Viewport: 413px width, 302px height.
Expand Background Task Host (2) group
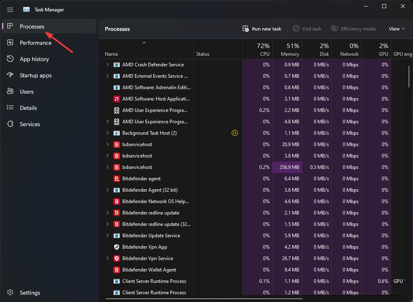click(x=107, y=133)
